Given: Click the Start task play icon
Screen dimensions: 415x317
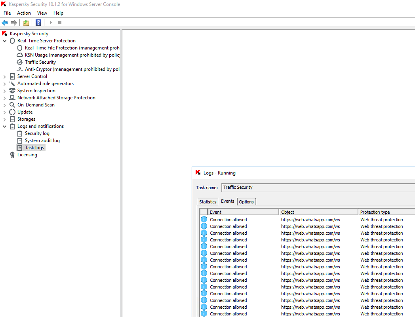Looking at the screenshot, I should 51,23.
